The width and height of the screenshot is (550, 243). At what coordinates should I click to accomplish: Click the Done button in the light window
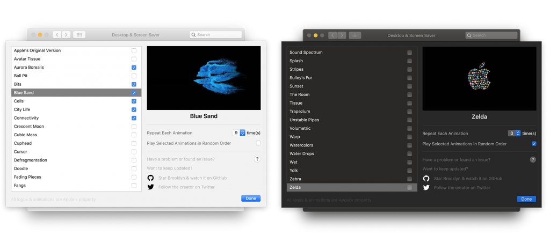tap(251, 198)
